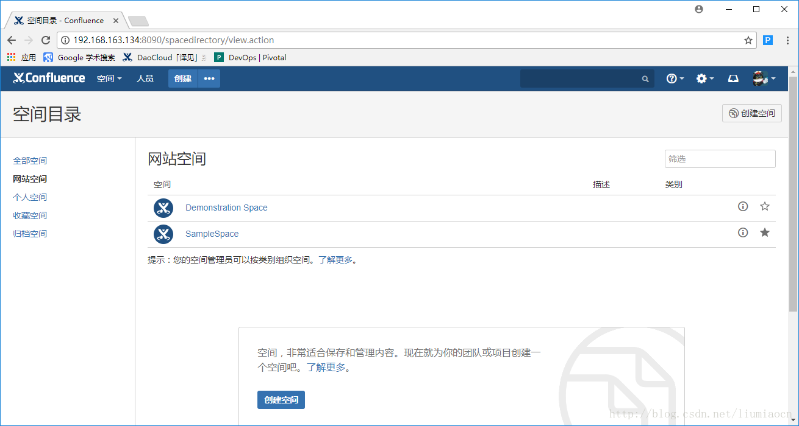Click the blue 创建 button in header

point(183,79)
